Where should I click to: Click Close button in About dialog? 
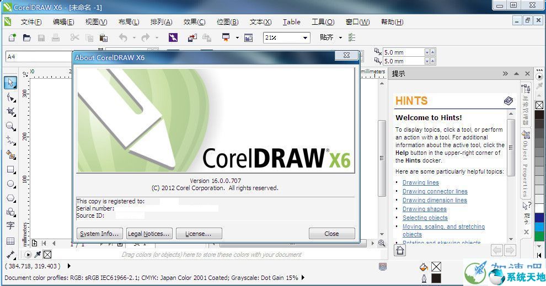332,234
